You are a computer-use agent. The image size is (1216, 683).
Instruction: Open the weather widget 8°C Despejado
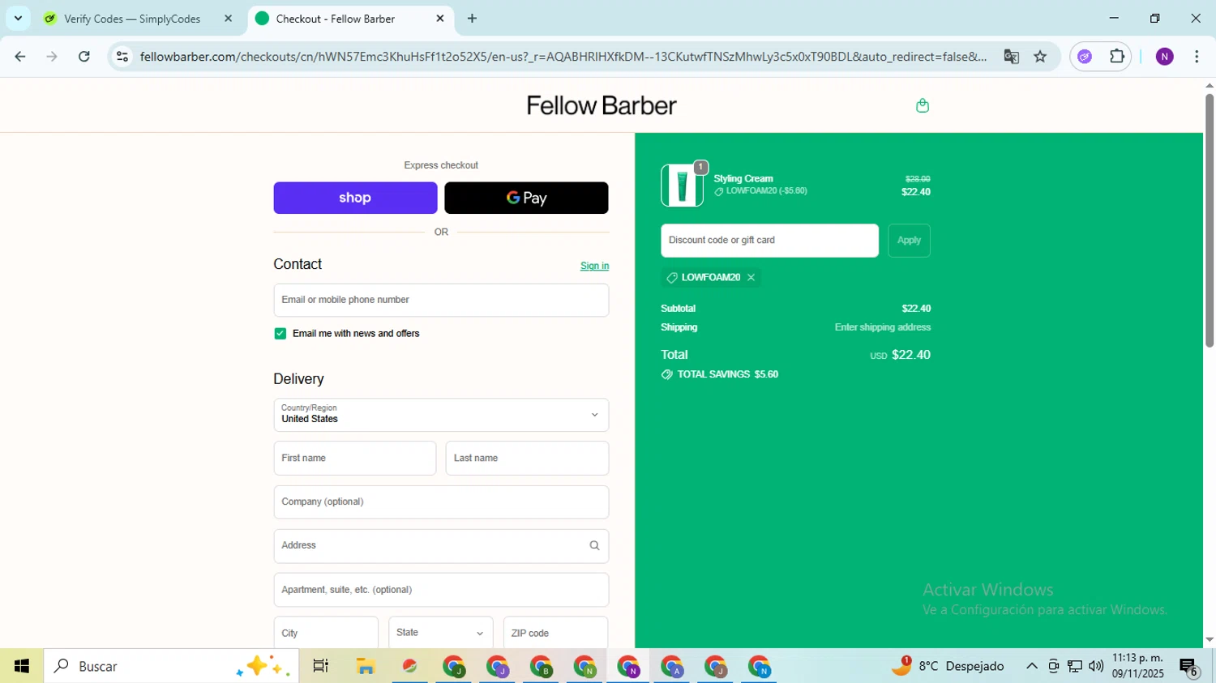point(947,666)
